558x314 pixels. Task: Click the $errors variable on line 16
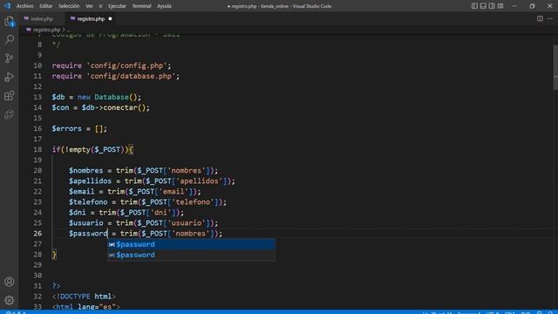66,128
